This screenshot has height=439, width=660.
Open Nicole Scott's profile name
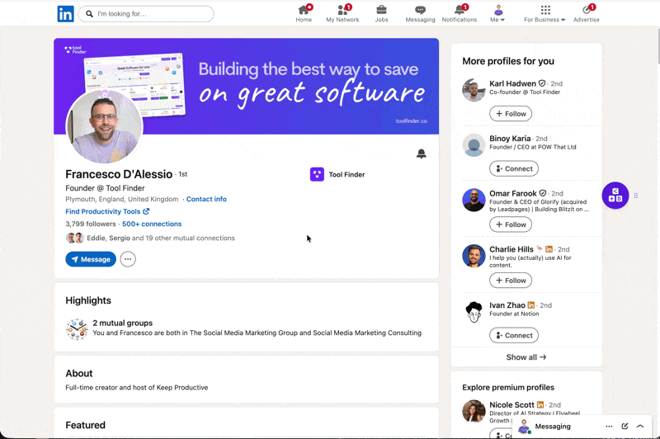(x=511, y=405)
